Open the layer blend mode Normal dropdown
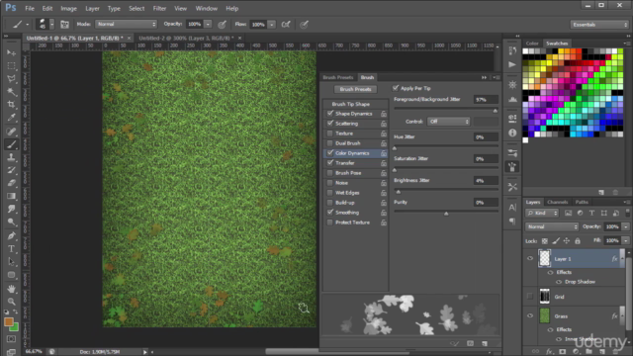The width and height of the screenshot is (633, 356). (x=552, y=226)
